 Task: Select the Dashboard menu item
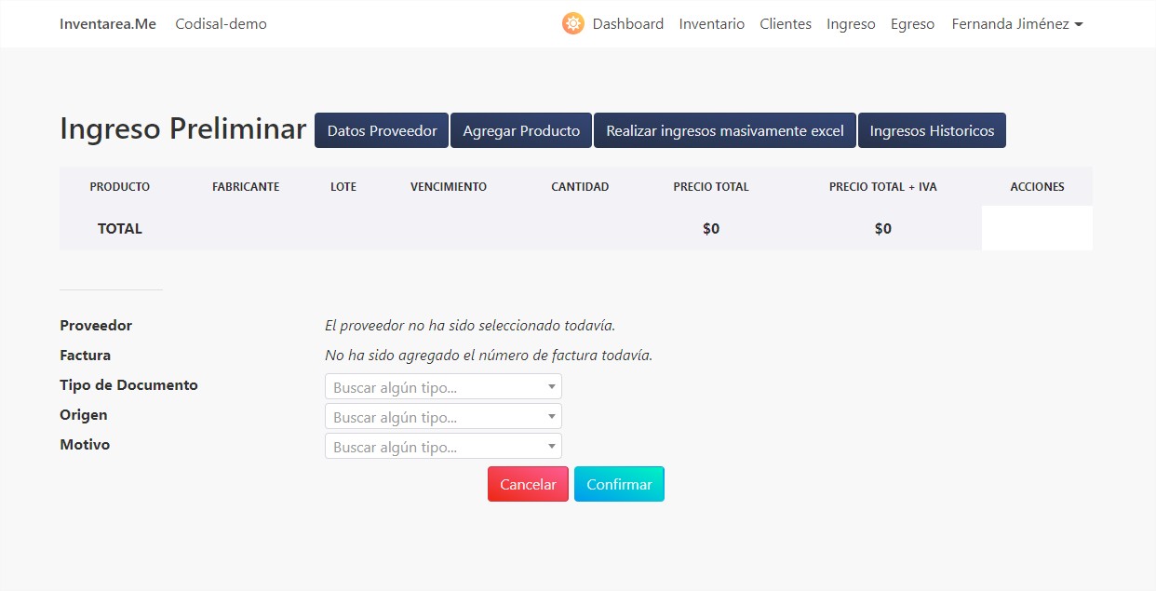click(628, 23)
